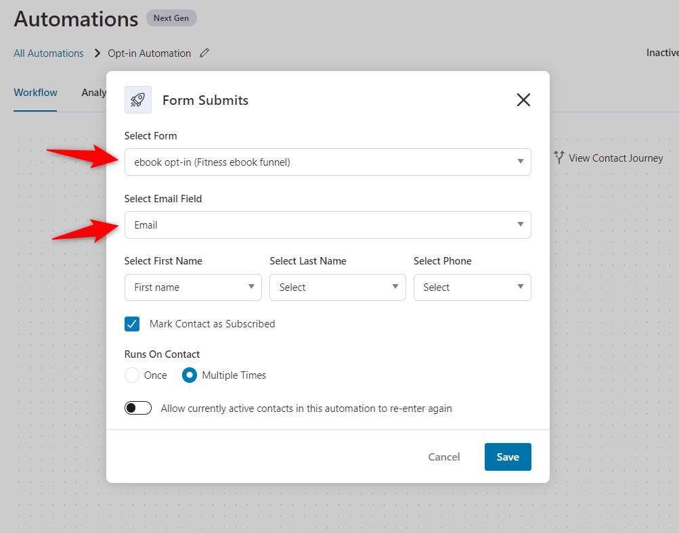The width and height of the screenshot is (679, 533).
Task: Click the View Contact Journey branch icon
Action: [x=559, y=158]
